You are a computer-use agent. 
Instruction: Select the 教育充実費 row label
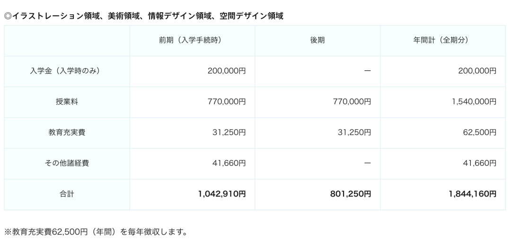[x=67, y=132]
